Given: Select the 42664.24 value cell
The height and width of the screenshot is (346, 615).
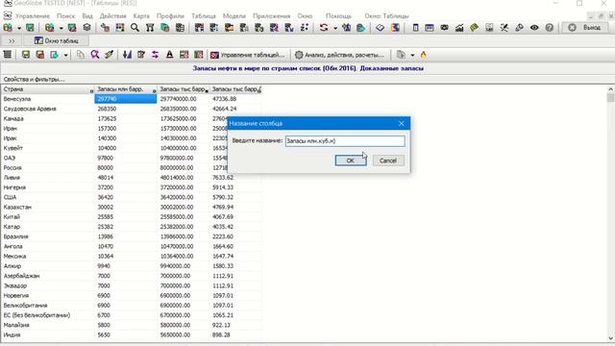Looking at the screenshot, I should (x=235, y=109).
